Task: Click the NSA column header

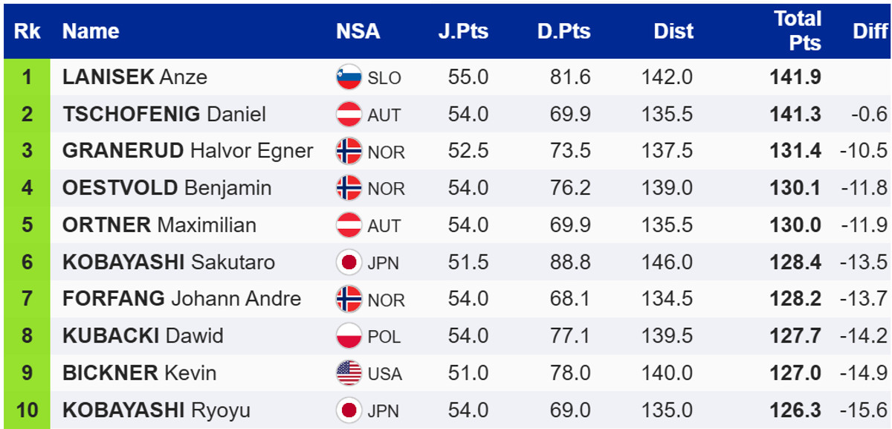Action: pyautogui.click(x=358, y=31)
